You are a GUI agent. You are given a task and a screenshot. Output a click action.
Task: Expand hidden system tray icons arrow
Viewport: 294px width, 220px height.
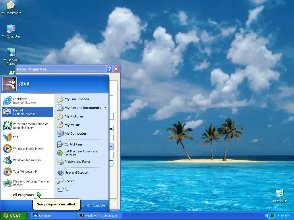(267, 216)
